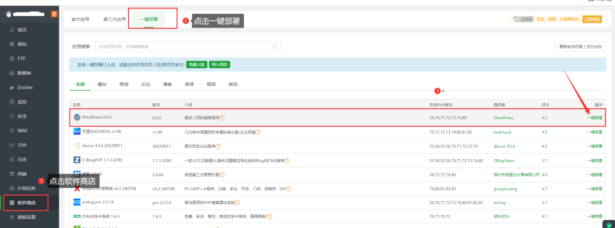Open the 一键部署 tab
The height and width of the screenshot is (228, 615).
coord(149,19)
